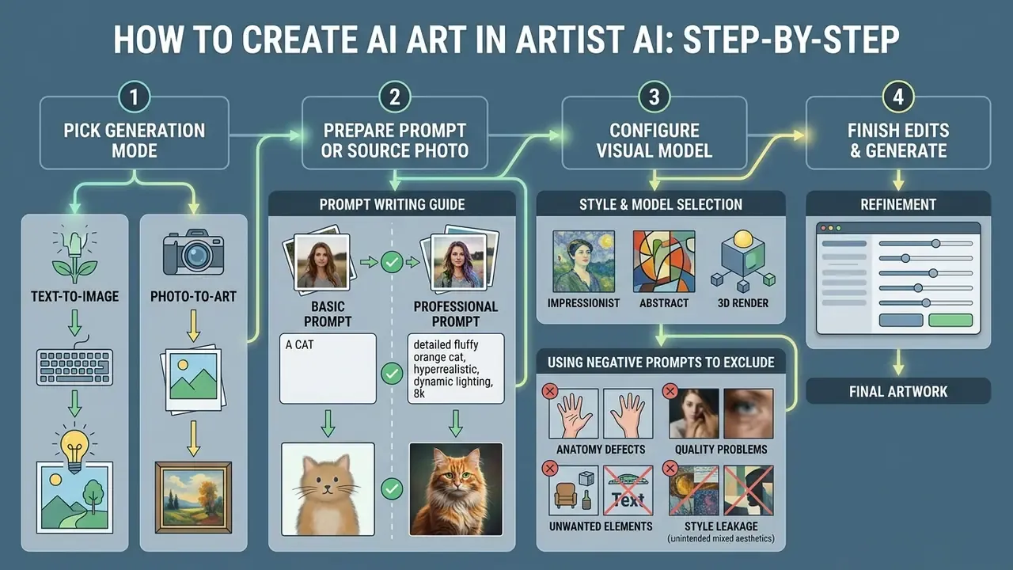
Task: Select the Prepare Prompt or Source Photo box
Action: coord(394,133)
